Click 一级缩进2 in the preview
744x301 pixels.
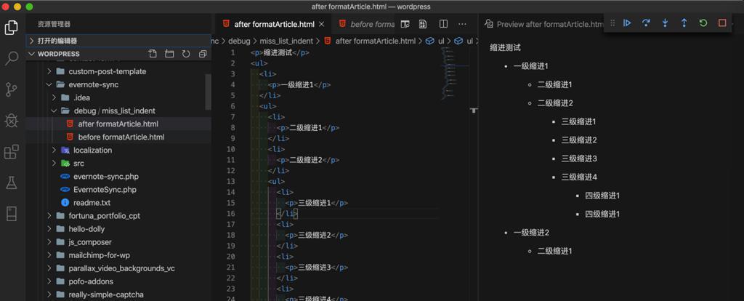coord(531,233)
